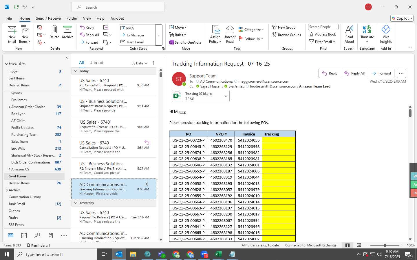Show Unread messages filter tab
The image size is (417, 260).
point(96,63)
